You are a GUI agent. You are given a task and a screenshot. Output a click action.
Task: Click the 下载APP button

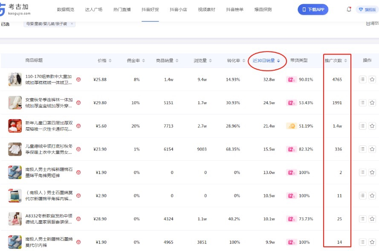pos(313,9)
